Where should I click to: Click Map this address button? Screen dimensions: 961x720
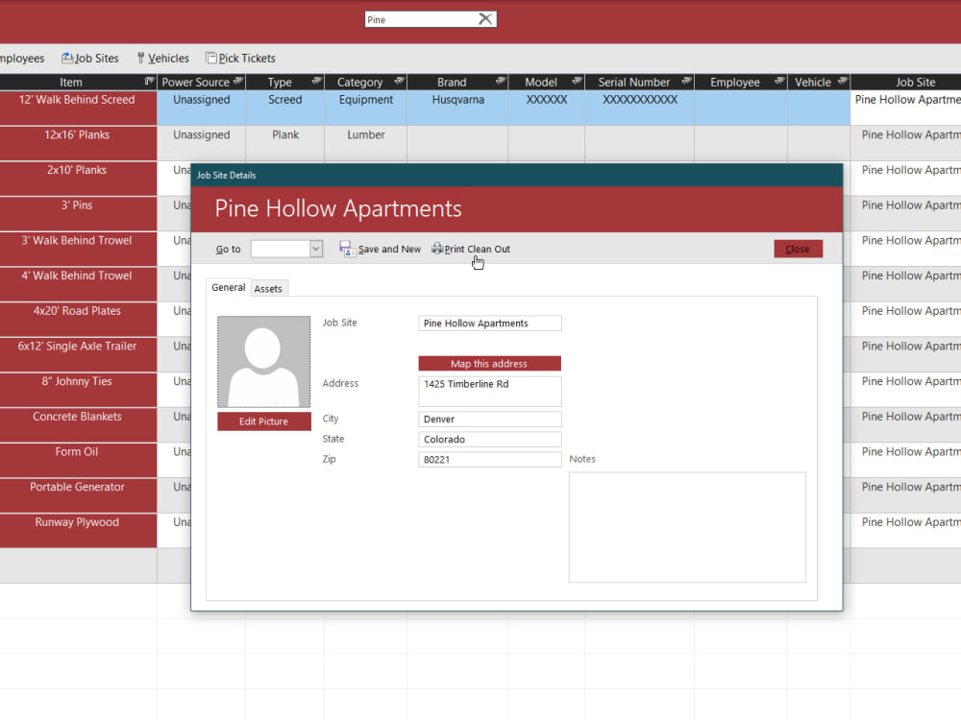(x=489, y=364)
